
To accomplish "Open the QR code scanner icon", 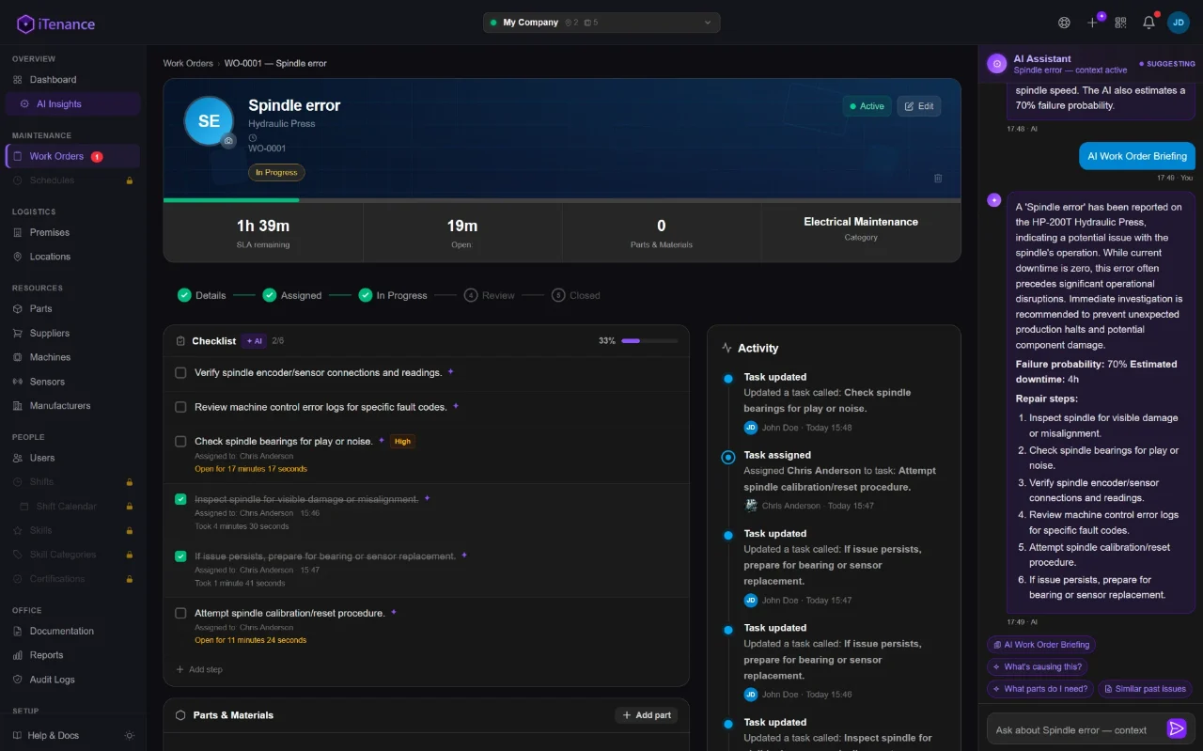I will pyautogui.click(x=1120, y=23).
